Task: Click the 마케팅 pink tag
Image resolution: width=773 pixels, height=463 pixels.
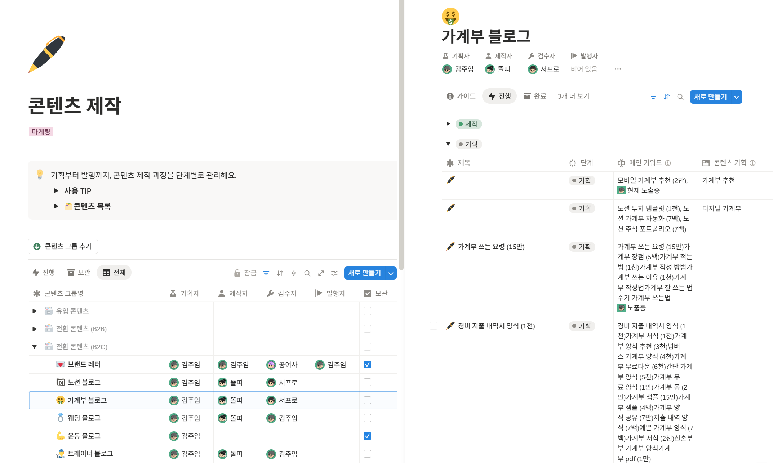Action: [41, 132]
